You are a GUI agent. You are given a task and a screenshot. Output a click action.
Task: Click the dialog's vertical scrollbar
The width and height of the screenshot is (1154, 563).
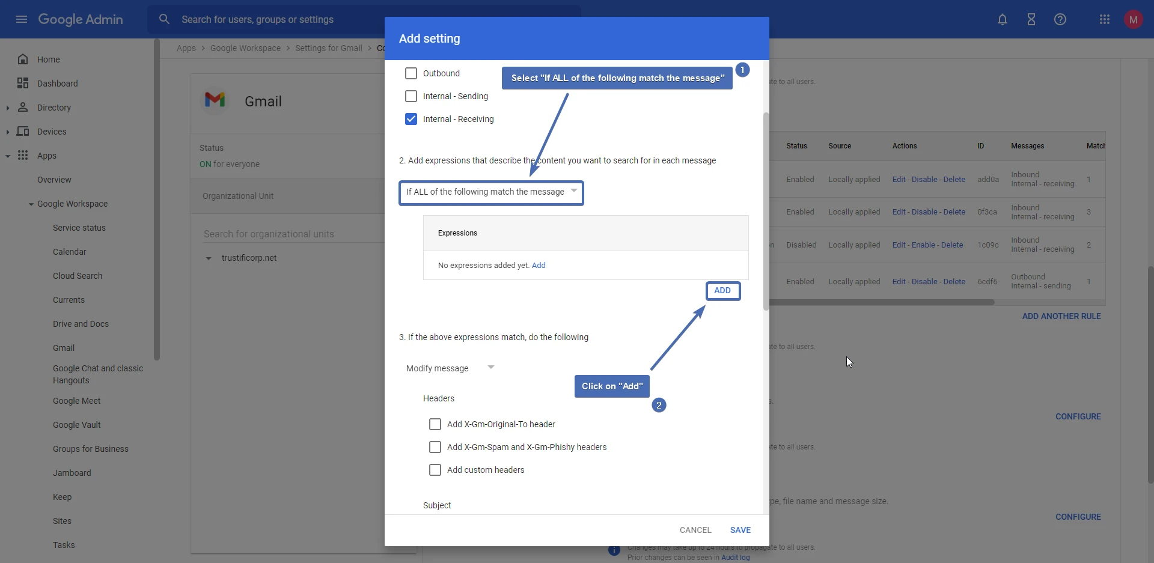(x=766, y=210)
